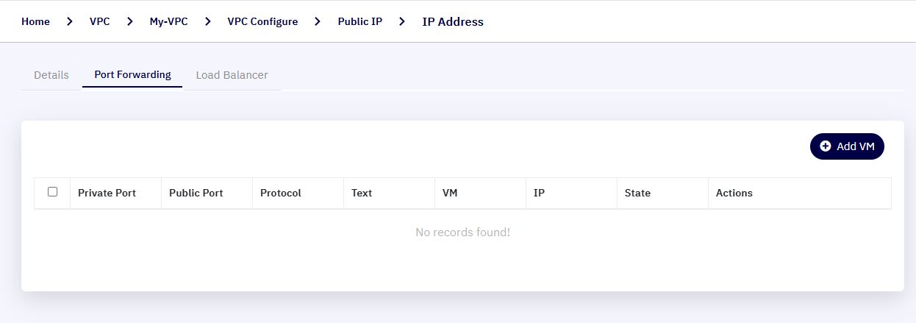Open the Details tab
The width and height of the screenshot is (916, 323).
tap(51, 75)
